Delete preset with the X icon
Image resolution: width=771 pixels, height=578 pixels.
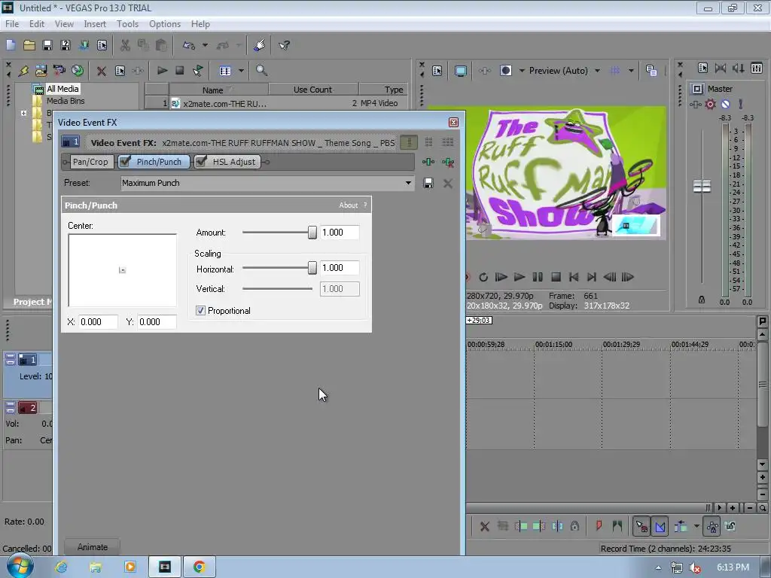pos(447,184)
